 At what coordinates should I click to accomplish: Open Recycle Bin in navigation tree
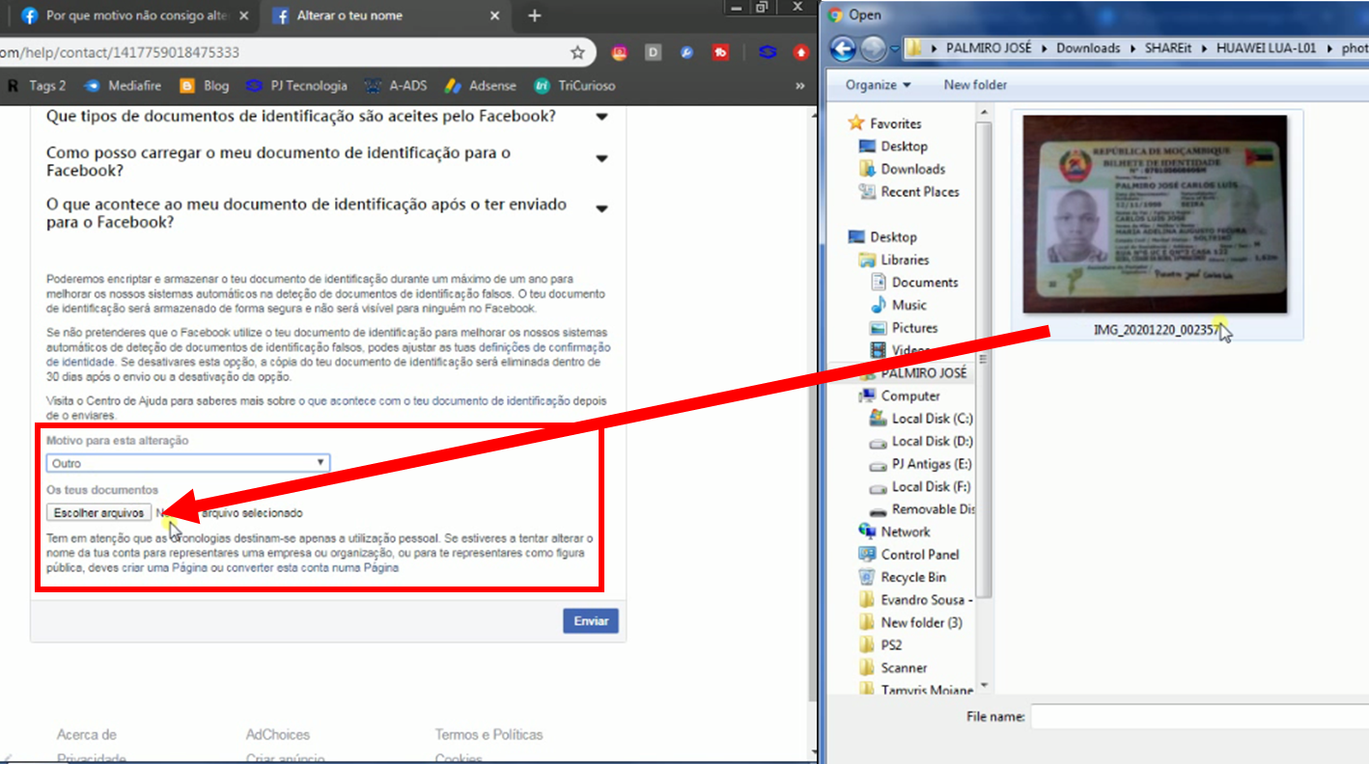(x=912, y=577)
